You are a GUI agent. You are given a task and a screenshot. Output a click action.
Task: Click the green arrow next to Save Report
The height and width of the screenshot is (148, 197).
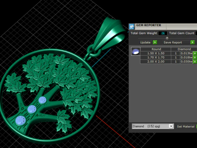point(192,42)
